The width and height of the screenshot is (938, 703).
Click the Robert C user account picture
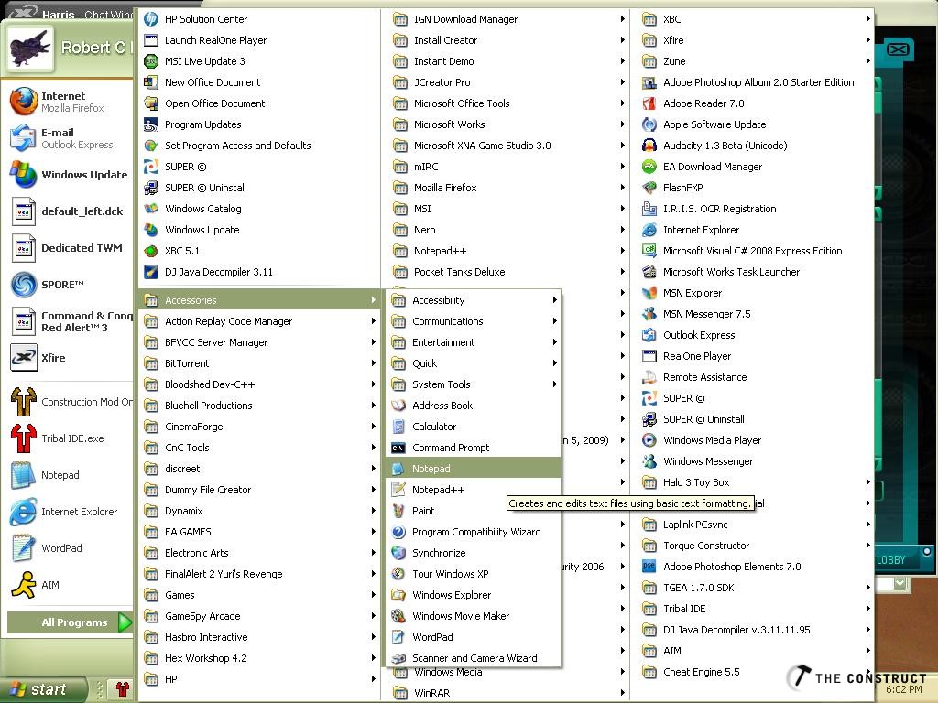[x=28, y=48]
